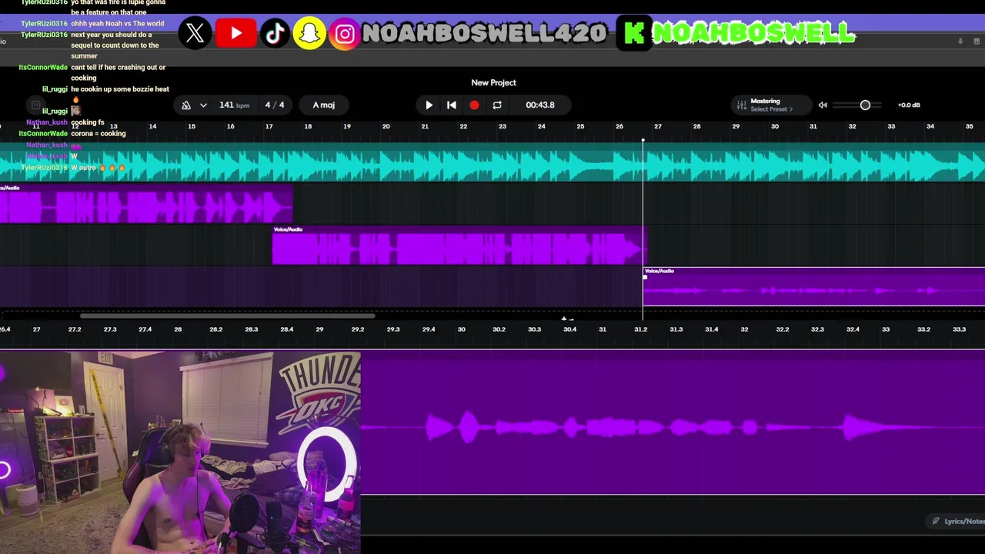
Task: Select the first purple Voice/Audio clip
Action: point(146,205)
